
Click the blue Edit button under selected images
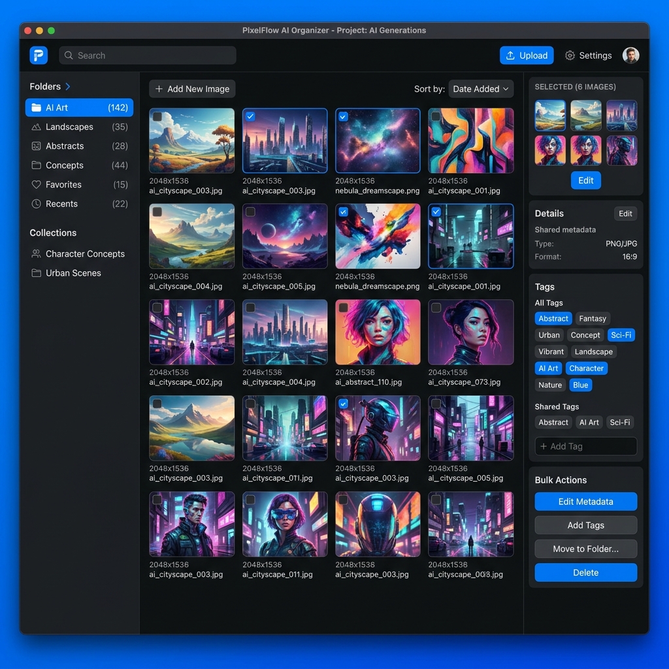tap(586, 180)
